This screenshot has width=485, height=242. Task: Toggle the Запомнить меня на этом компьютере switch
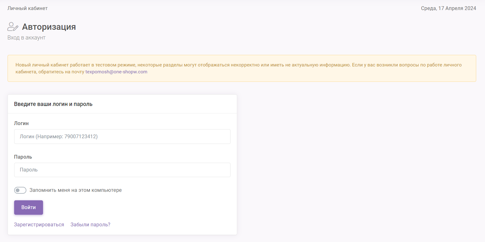(20, 190)
